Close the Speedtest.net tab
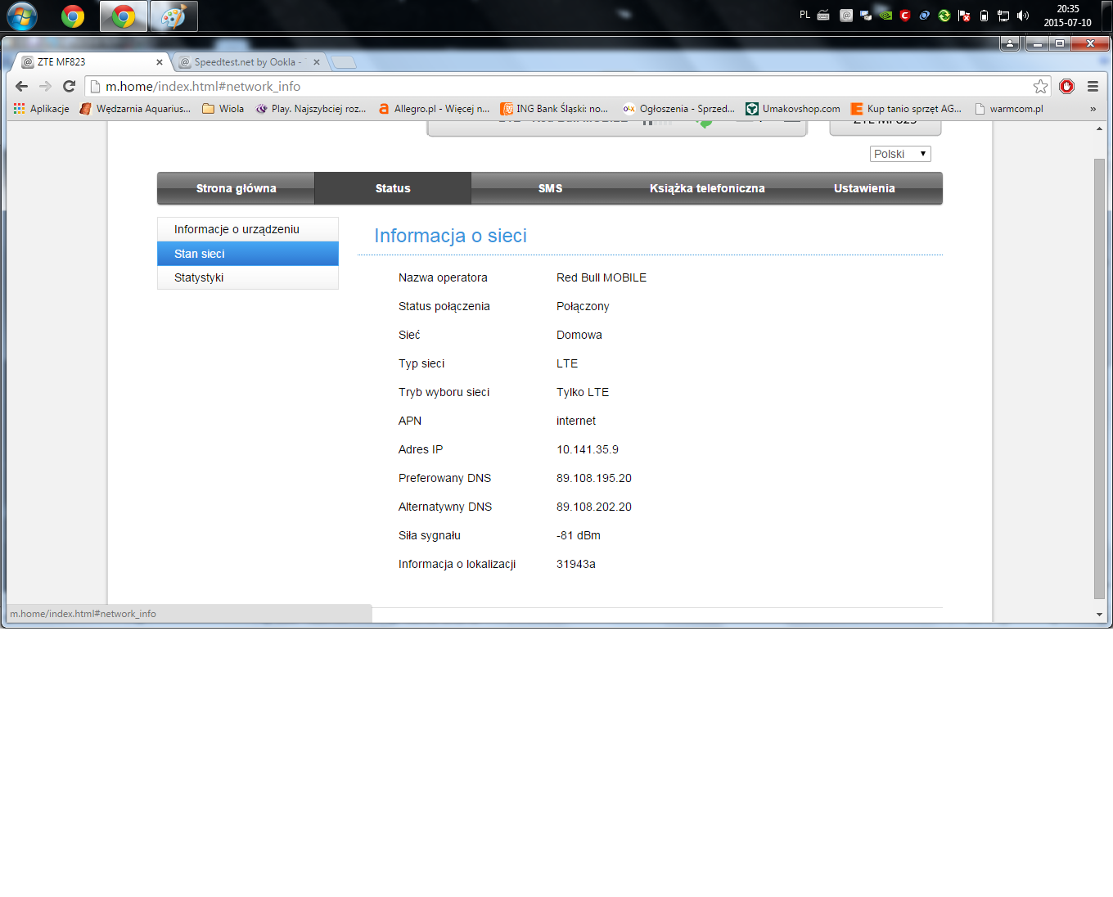Screen dimensions: 1113x897 317,62
